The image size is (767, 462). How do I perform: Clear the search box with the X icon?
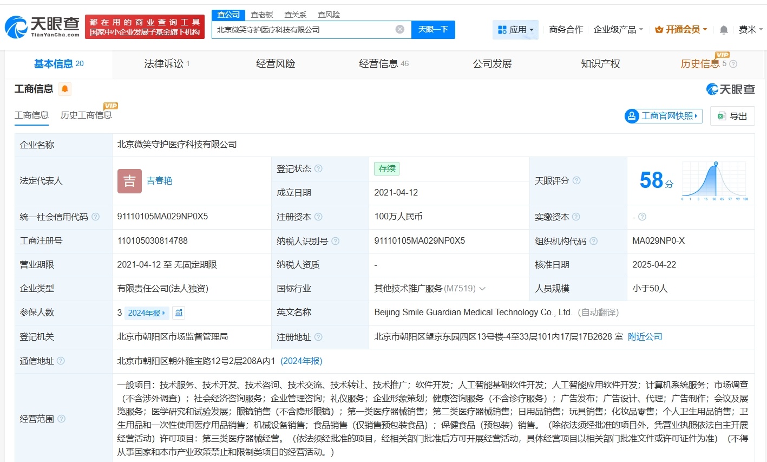tap(399, 30)
